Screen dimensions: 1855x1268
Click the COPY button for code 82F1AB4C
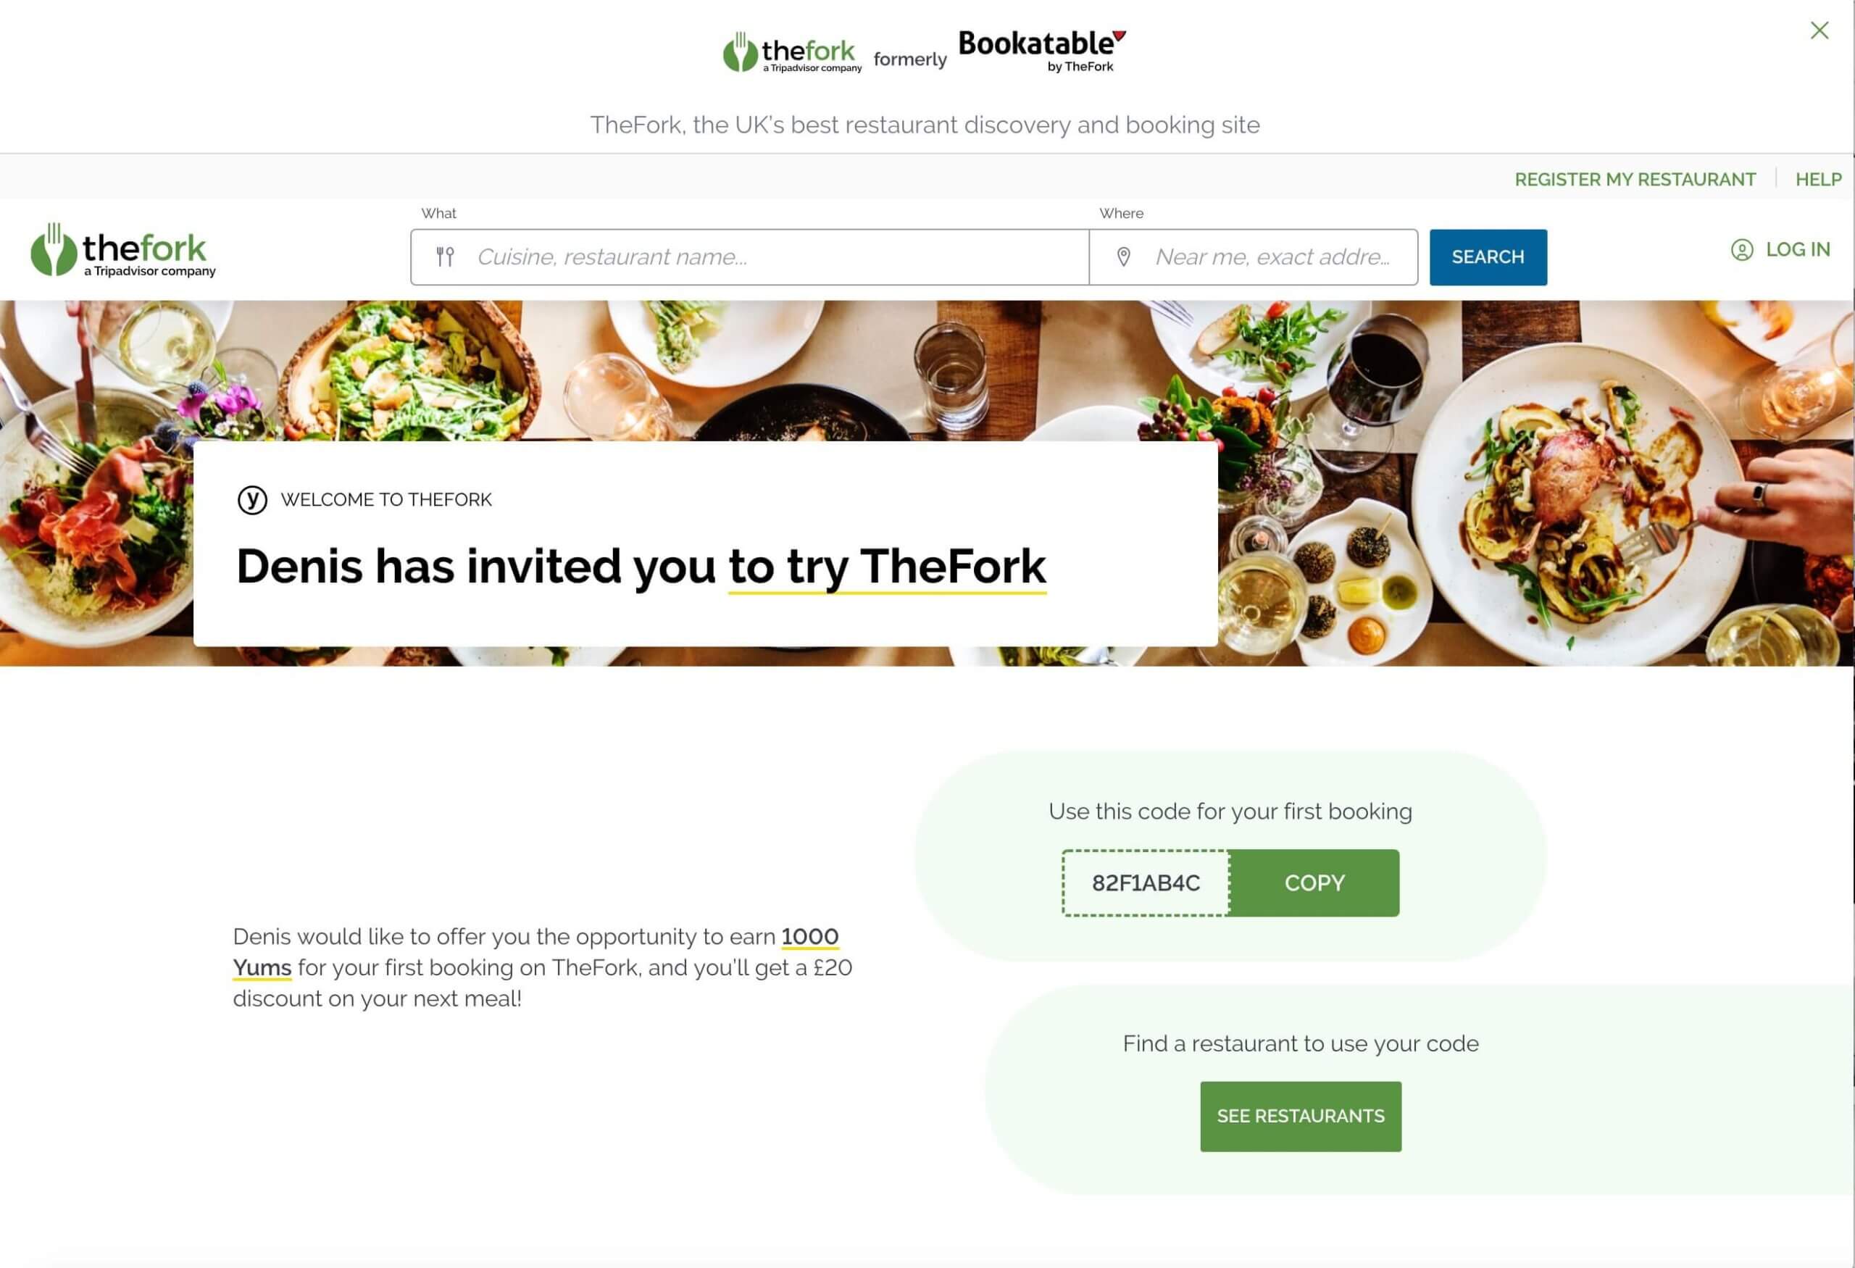[x=1314, y=882]
